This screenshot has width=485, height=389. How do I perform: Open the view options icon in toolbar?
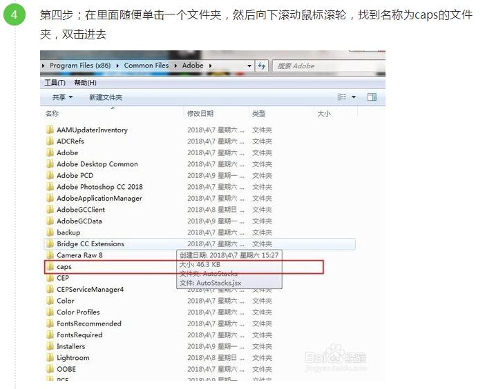(342, 97)
